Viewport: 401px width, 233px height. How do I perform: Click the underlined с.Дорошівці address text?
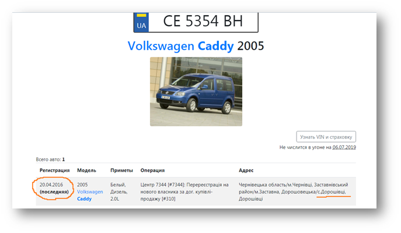pos(332,192)
